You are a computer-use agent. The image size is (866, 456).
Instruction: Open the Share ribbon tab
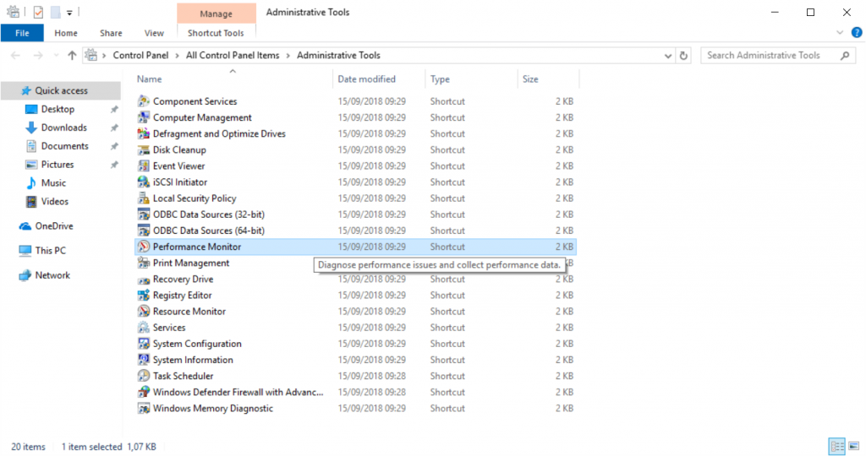click(111, 33)
